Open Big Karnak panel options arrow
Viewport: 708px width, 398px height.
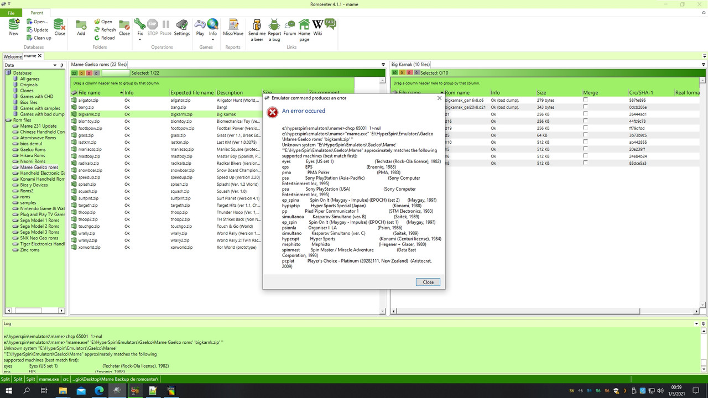[704, 65]
